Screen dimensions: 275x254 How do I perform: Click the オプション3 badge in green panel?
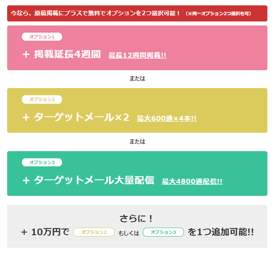click(42, 162)
